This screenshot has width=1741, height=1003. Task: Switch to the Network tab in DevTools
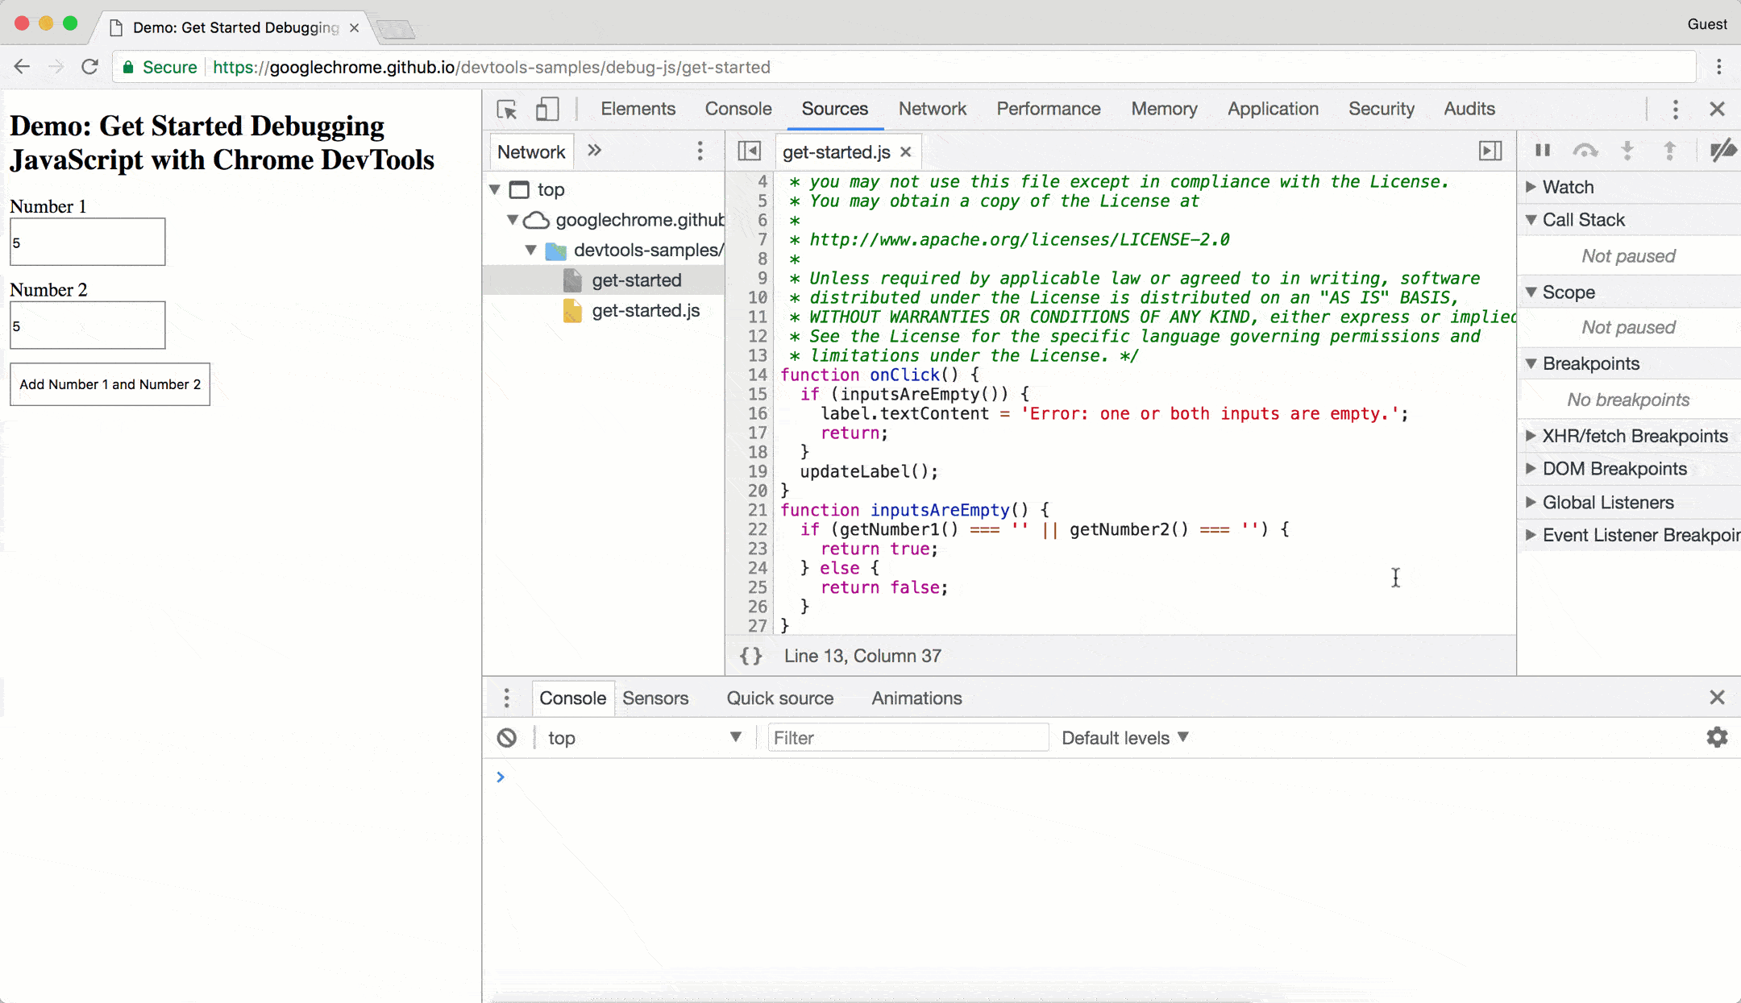coord(933,109)
